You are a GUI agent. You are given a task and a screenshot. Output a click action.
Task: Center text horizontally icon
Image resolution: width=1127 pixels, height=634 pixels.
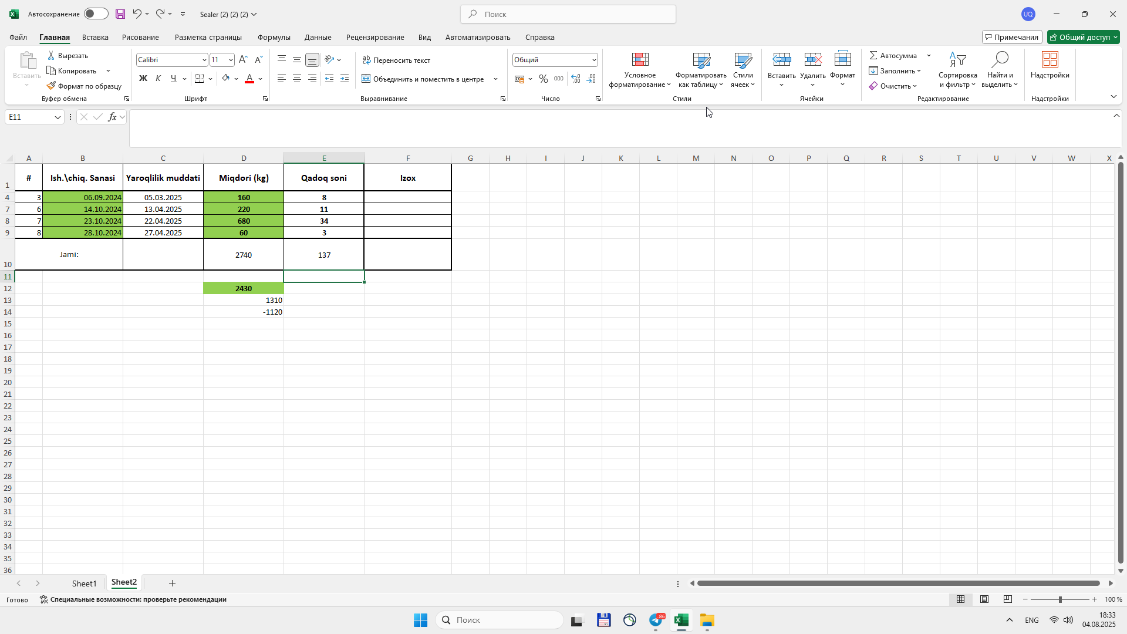tap(297, 79)
